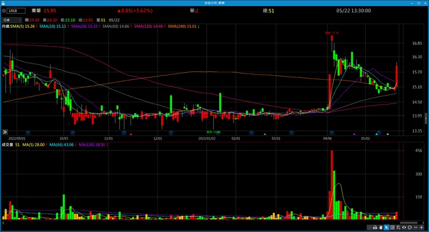Image resolution: width=429 pixels, height=232 pixels.
Task: Click the SMA(5) 15.26 indicator label
Action: (x=24, y=26)
